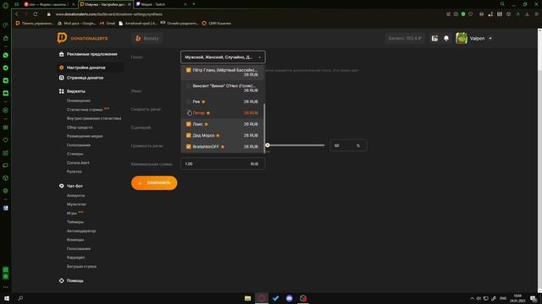The height and width of the screenshot is (304, 542).
Task: Click the Чат-бот section heading
Action: [x=75, y=186]
